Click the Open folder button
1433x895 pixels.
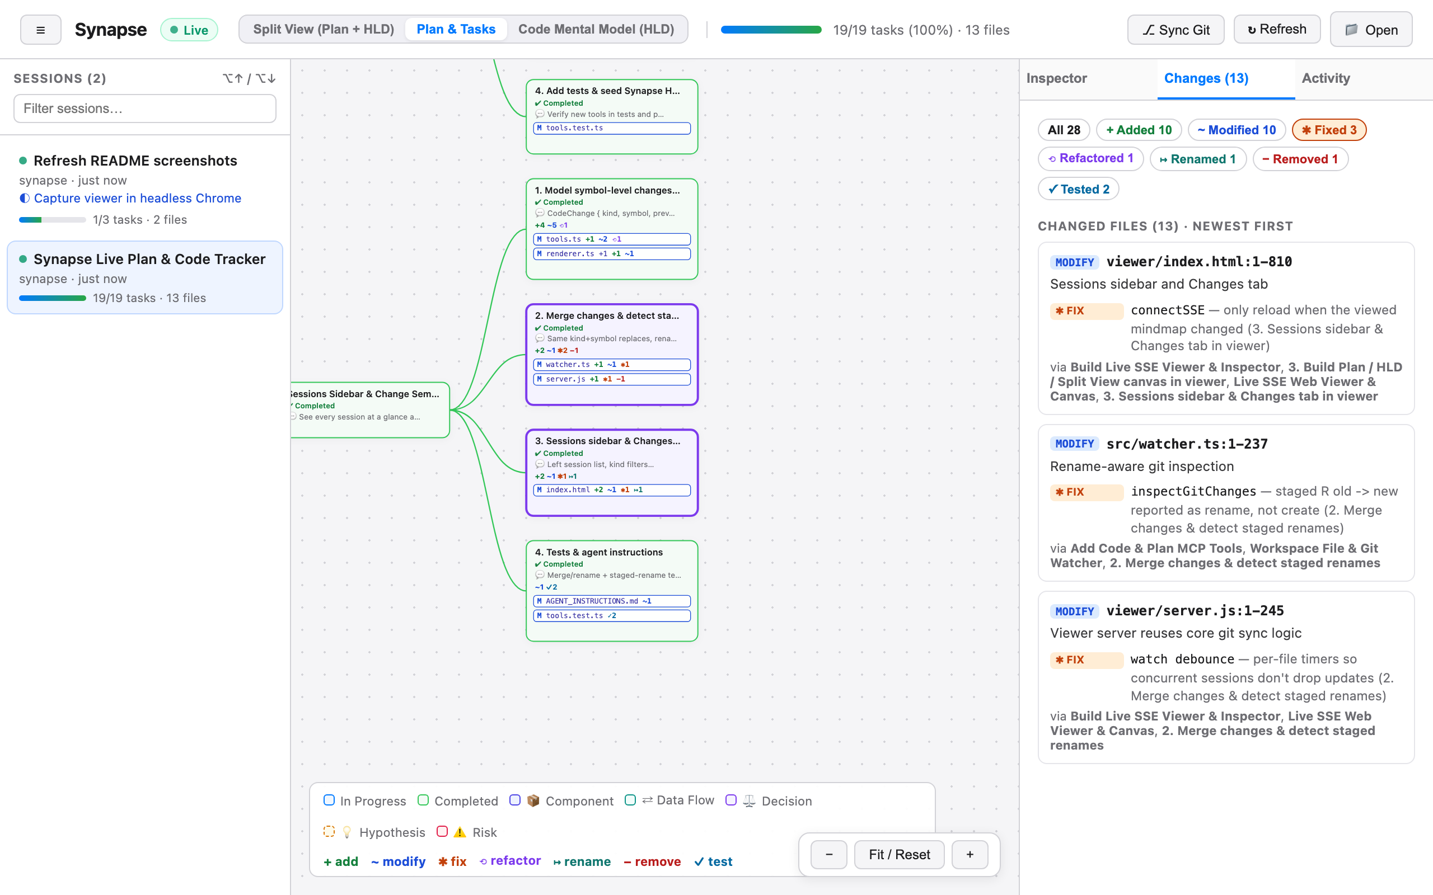pyautogui.click(x=1371, y=30)
